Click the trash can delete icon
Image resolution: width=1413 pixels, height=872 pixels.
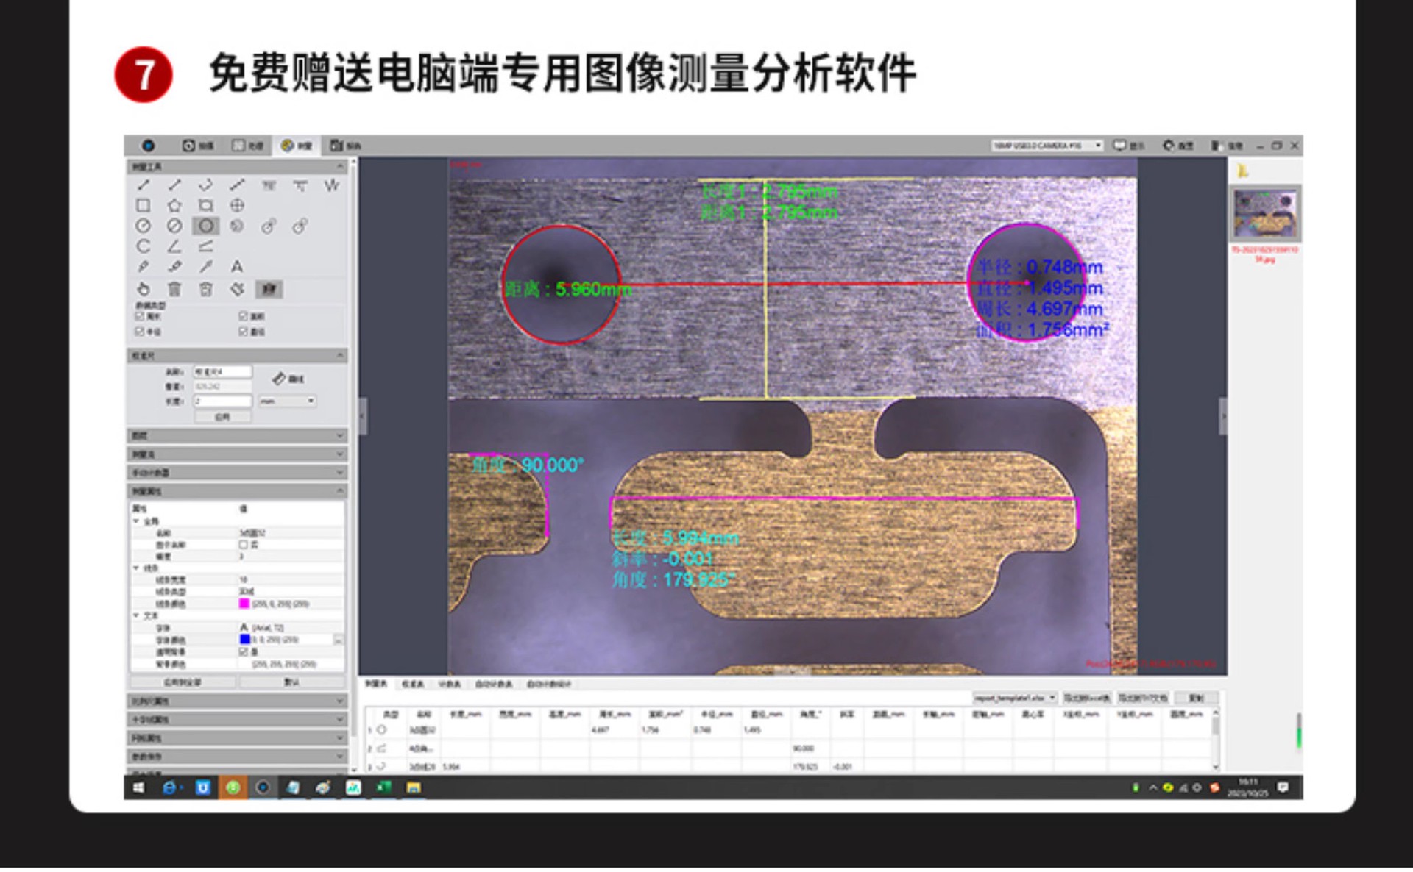(174, 289)
